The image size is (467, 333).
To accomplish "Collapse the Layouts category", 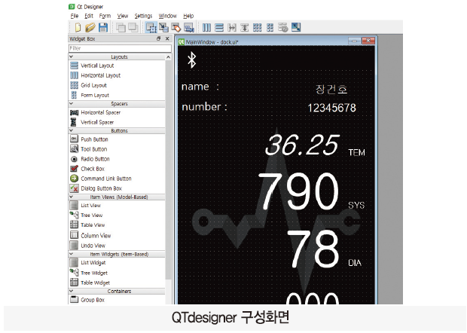I will tap(72, 57).
